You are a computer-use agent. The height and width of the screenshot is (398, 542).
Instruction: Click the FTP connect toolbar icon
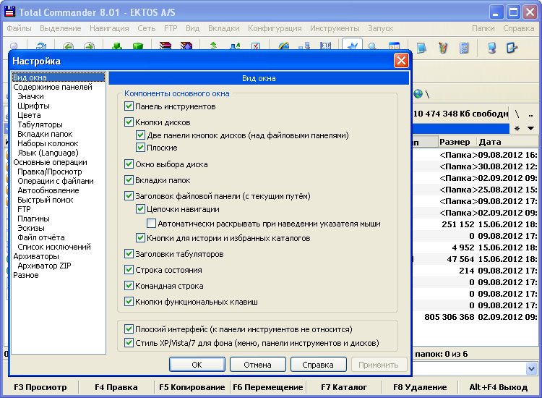tap(326, 46)
